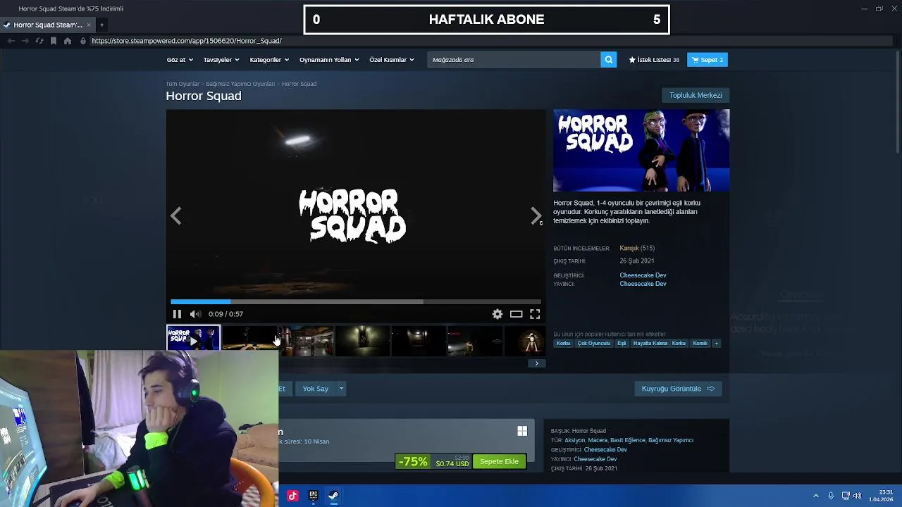Show hidden system tray icons
Screen dimensions: 902x507
point(816,496)
